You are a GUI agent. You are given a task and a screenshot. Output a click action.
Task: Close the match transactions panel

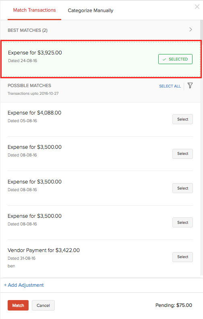click(197, 7)
